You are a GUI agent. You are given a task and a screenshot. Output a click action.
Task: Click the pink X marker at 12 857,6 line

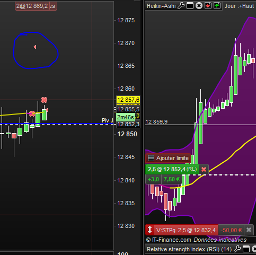coord(44,100)
